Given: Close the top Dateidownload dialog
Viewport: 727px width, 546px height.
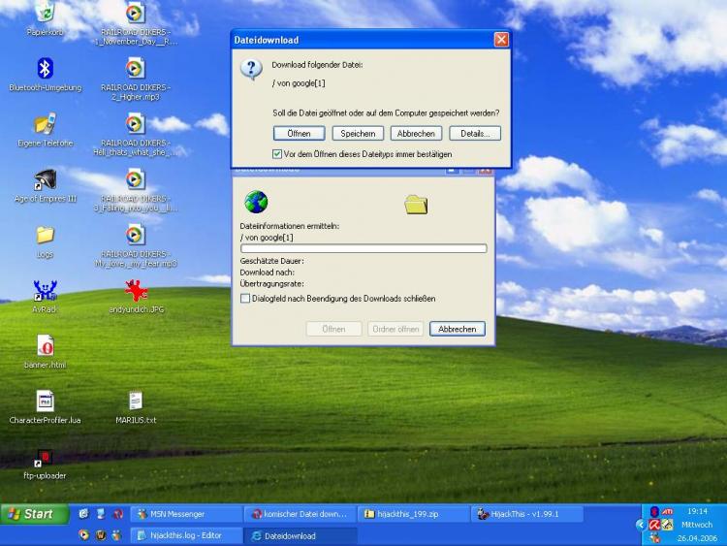Looking at the screenshot, I should (501, 40).
